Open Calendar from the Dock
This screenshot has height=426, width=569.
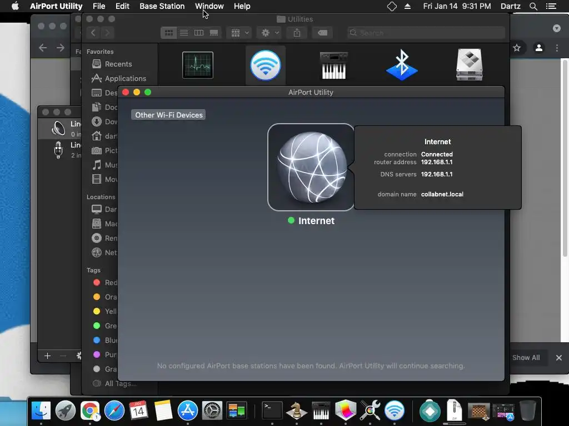pyautogui.click(x=138, y=411)
